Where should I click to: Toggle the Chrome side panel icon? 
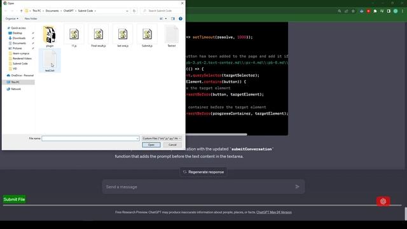click(389, 11)
